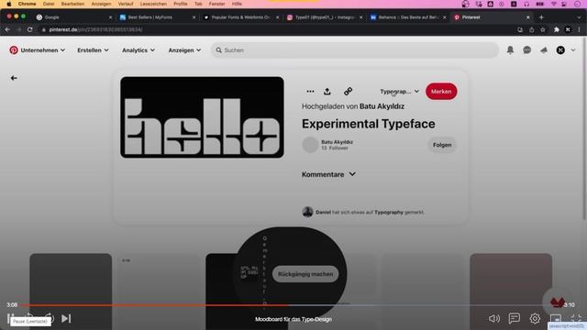This screenshot has height=330, width=587.
Task: Click Batu Akyıldız's round avatar
Action: click(310, 145)
